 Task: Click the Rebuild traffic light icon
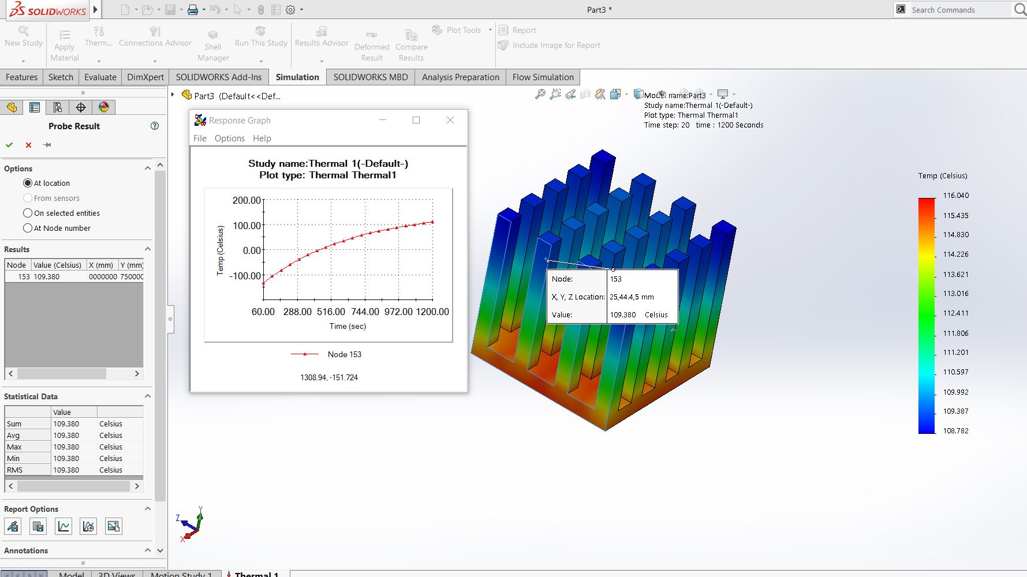tap(261, 10)
